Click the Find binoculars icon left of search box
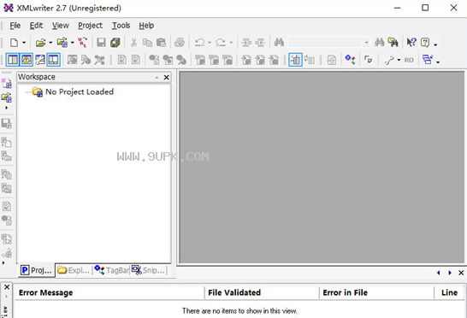Viewport: 467px width, 318px height. click(279, 43)
